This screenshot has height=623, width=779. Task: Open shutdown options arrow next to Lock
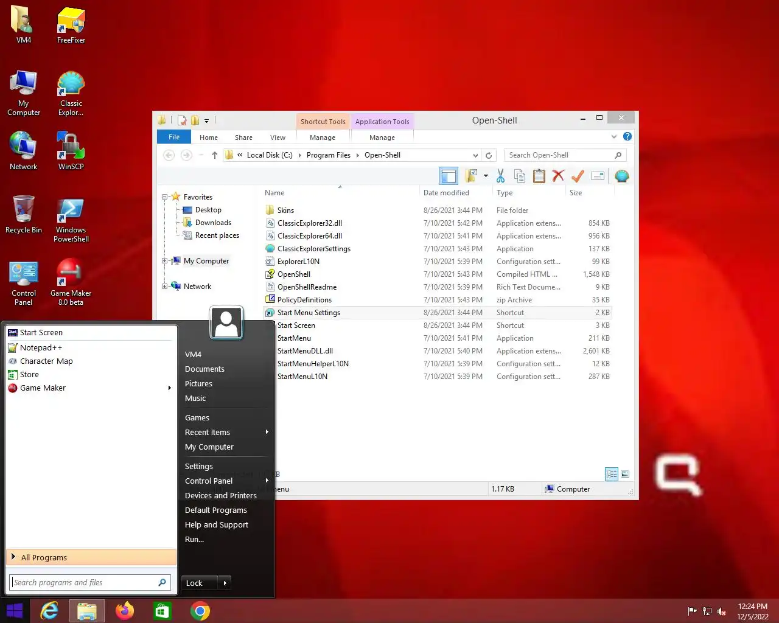click(x=225, y=583)
